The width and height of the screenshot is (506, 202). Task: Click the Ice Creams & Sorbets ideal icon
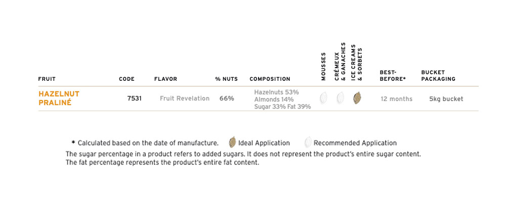[357, 98]
